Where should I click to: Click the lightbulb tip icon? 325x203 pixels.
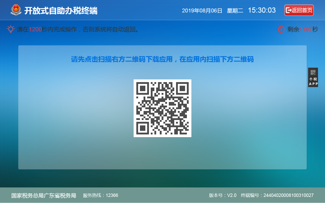tap(11, 29)
